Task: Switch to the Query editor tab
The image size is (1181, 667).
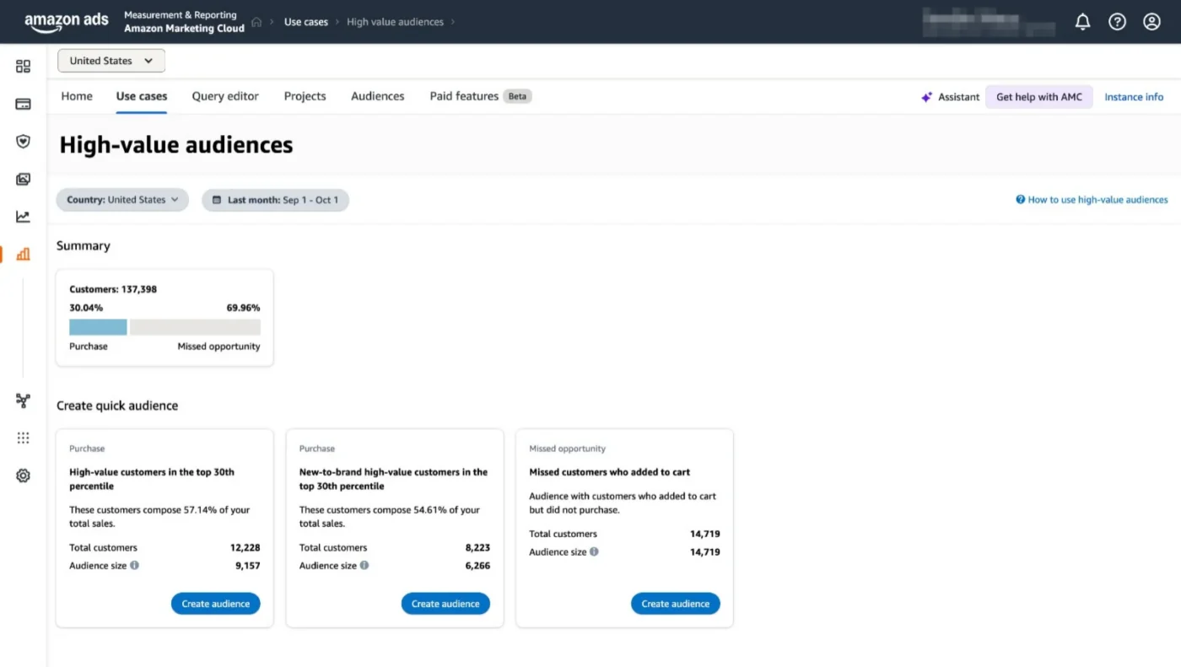Action: tap(225, 96)
